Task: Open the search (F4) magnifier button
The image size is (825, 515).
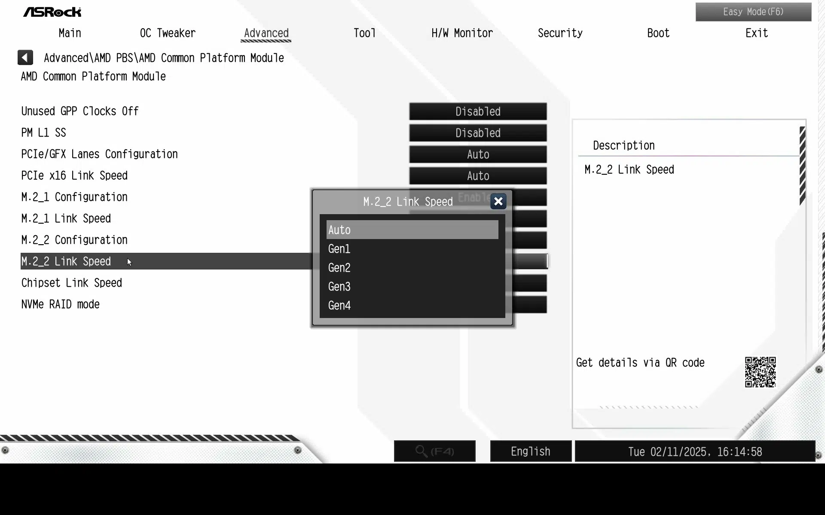Action: [x=435, y=451]
